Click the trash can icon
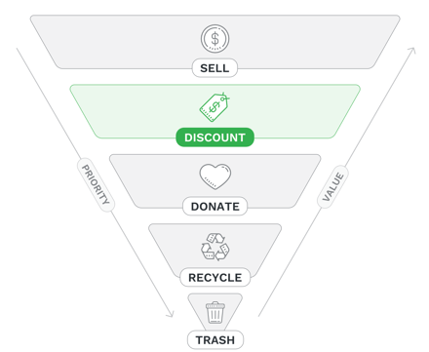 [215, 312]
